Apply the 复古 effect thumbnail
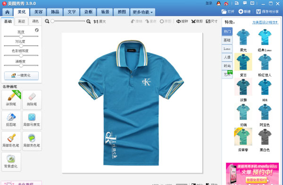283x185 pixels. [x=243, y=62]
